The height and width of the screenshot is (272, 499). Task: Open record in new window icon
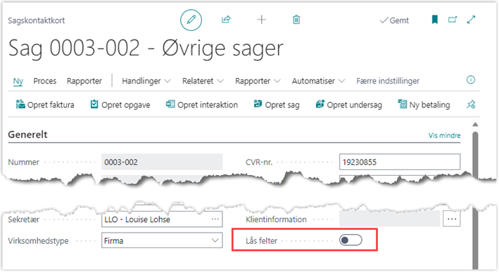point(453,20)
